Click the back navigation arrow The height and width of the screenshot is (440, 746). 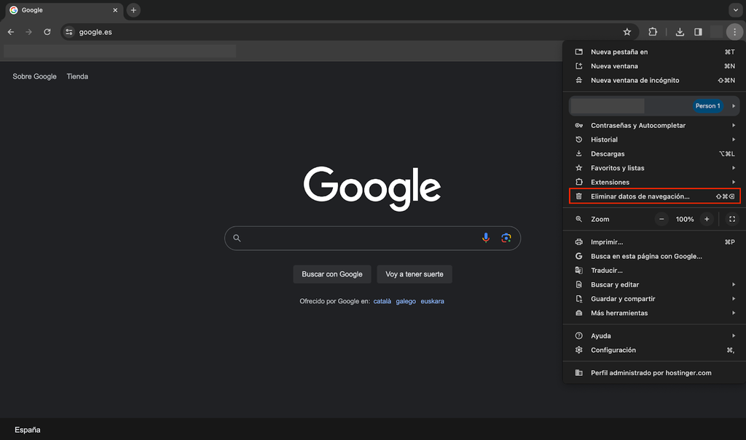(10, 32)
